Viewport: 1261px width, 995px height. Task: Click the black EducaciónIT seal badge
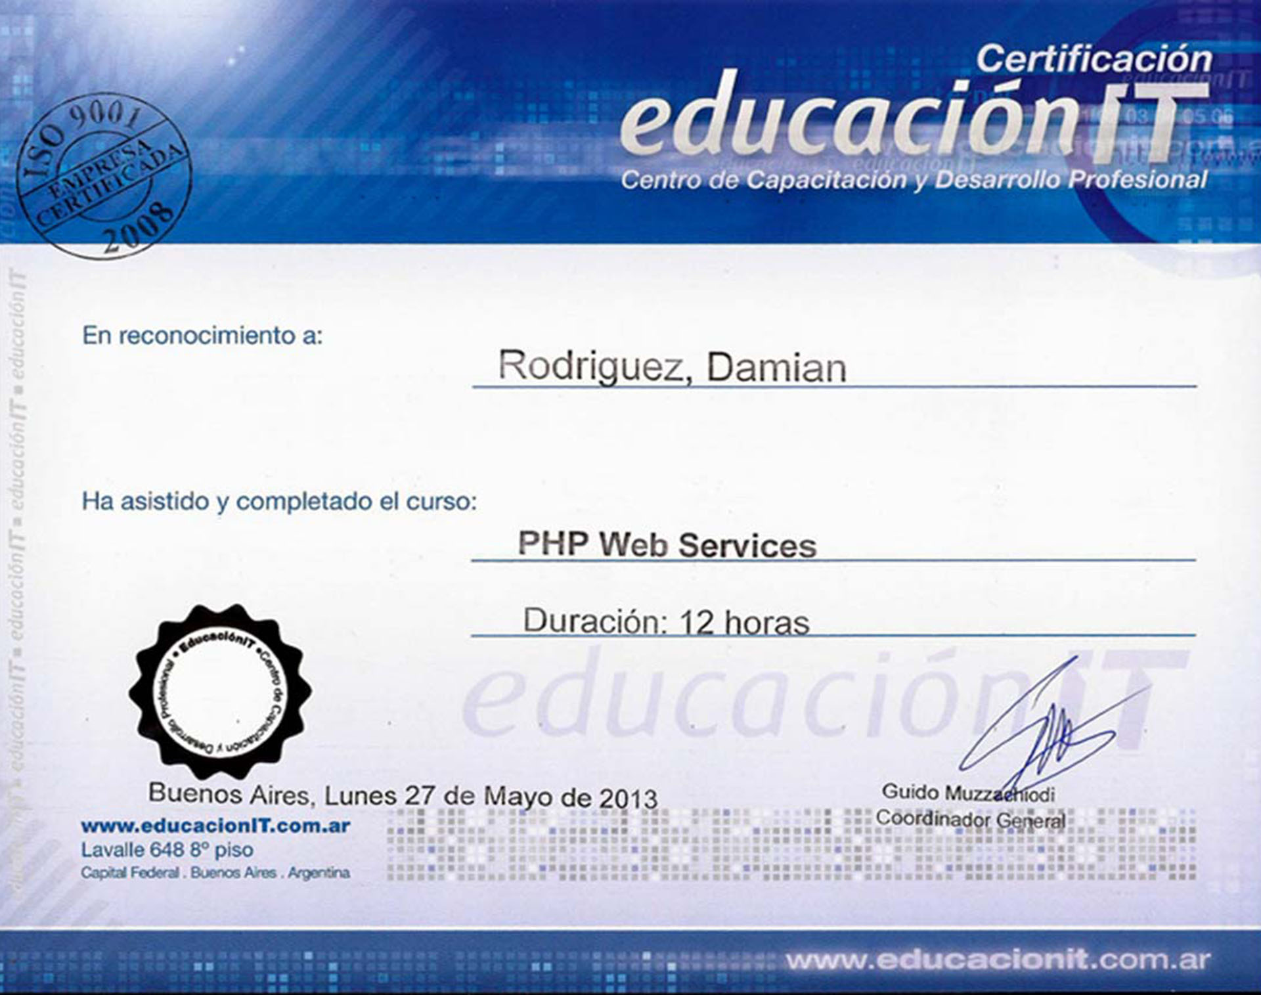tap(220, 692)
